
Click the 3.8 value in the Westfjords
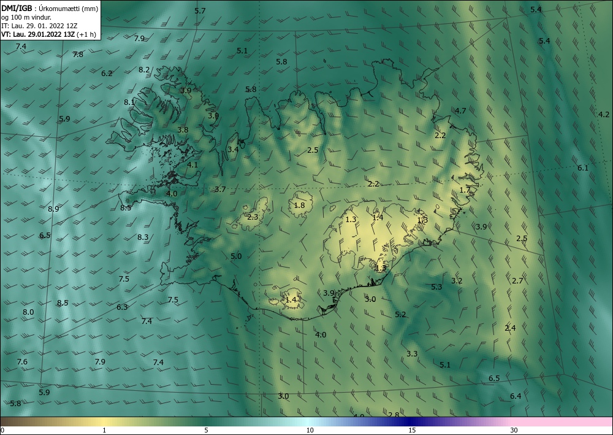click(183, 130)
